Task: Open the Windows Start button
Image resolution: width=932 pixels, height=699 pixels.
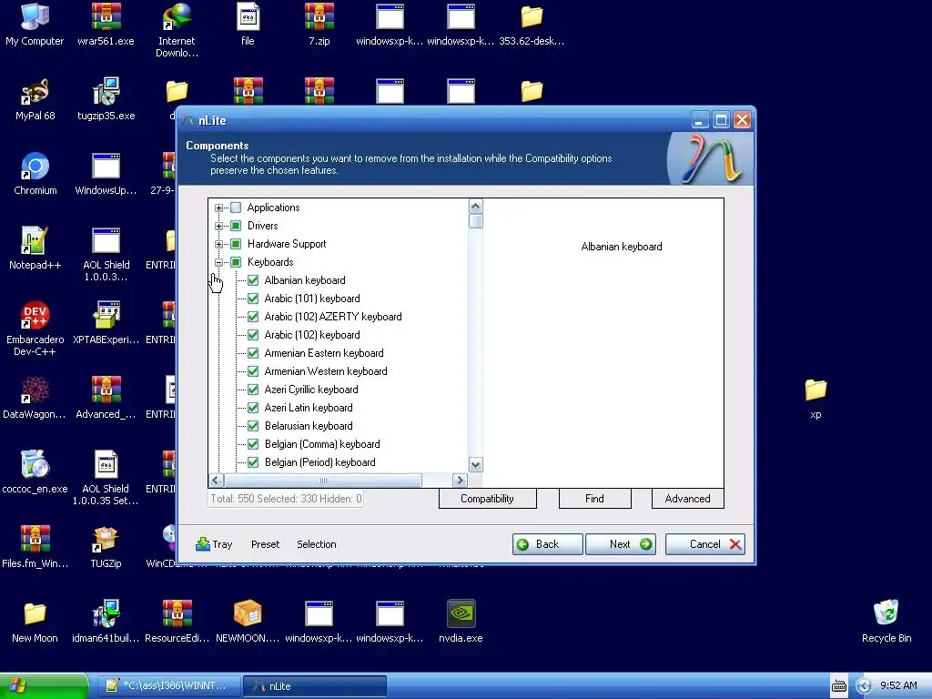Action: (x=43, y=686)
